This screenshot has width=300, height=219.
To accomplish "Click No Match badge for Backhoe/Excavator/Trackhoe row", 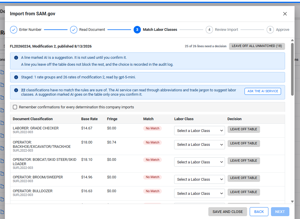I will [x=153, y=142].
